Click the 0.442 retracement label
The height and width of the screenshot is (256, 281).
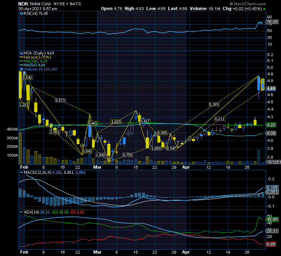click(x=93, y=123)
